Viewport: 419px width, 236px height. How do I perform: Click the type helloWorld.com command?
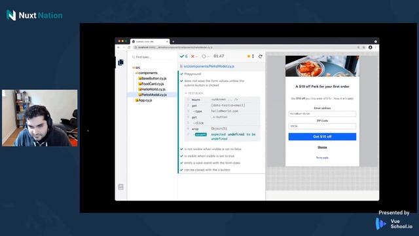(223, 111)
